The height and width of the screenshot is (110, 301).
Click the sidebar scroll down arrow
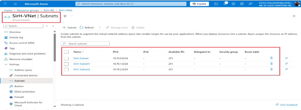[55, 106]
